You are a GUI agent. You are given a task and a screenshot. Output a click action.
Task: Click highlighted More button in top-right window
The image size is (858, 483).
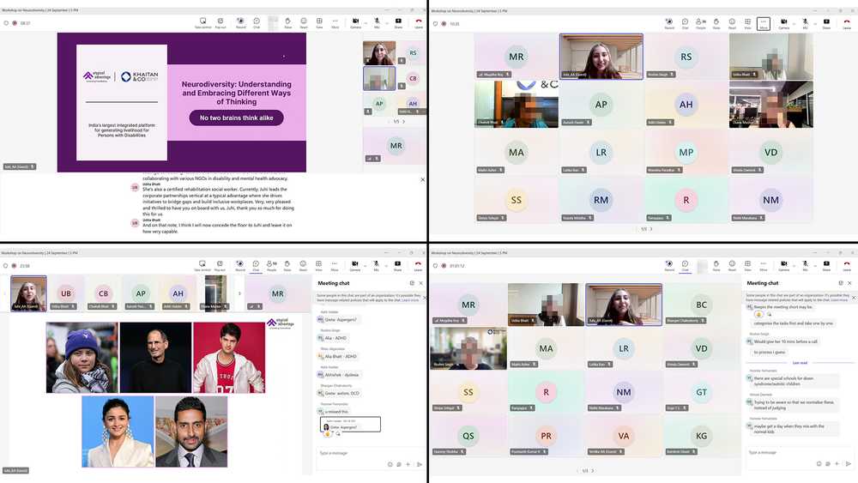pos(764,23)
